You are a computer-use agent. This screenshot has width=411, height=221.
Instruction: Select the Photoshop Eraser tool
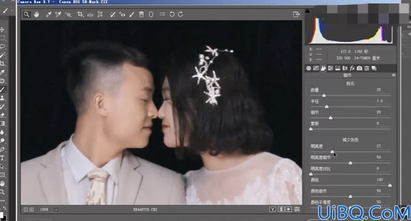[x=2, y=115]
